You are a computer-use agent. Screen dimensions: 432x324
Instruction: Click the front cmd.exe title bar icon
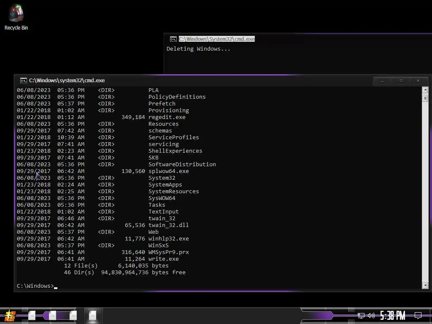(x=24, y=81)
